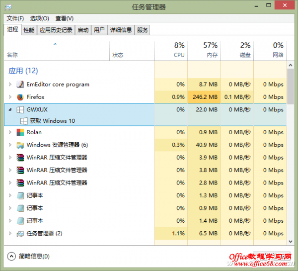298x271 pixels.
Task: Switch to the 启动 tab
Action: [83, 30]
